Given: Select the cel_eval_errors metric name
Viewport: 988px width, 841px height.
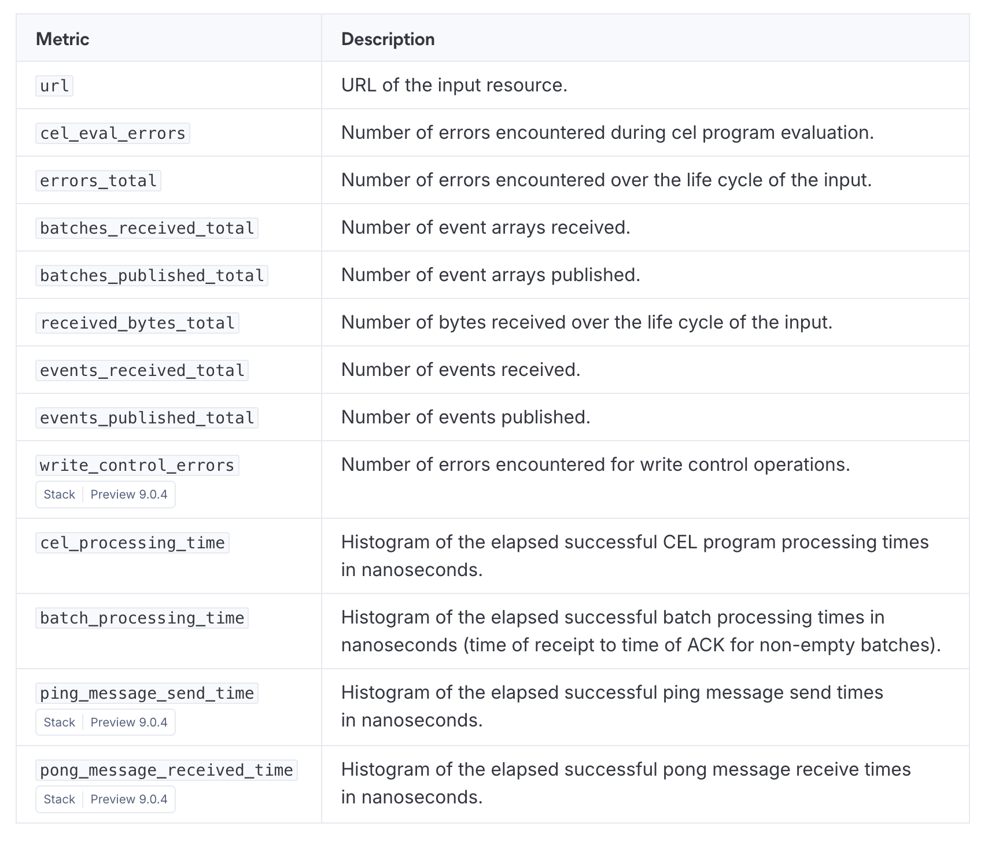Looking at the screenshot, I should [113, 133].
